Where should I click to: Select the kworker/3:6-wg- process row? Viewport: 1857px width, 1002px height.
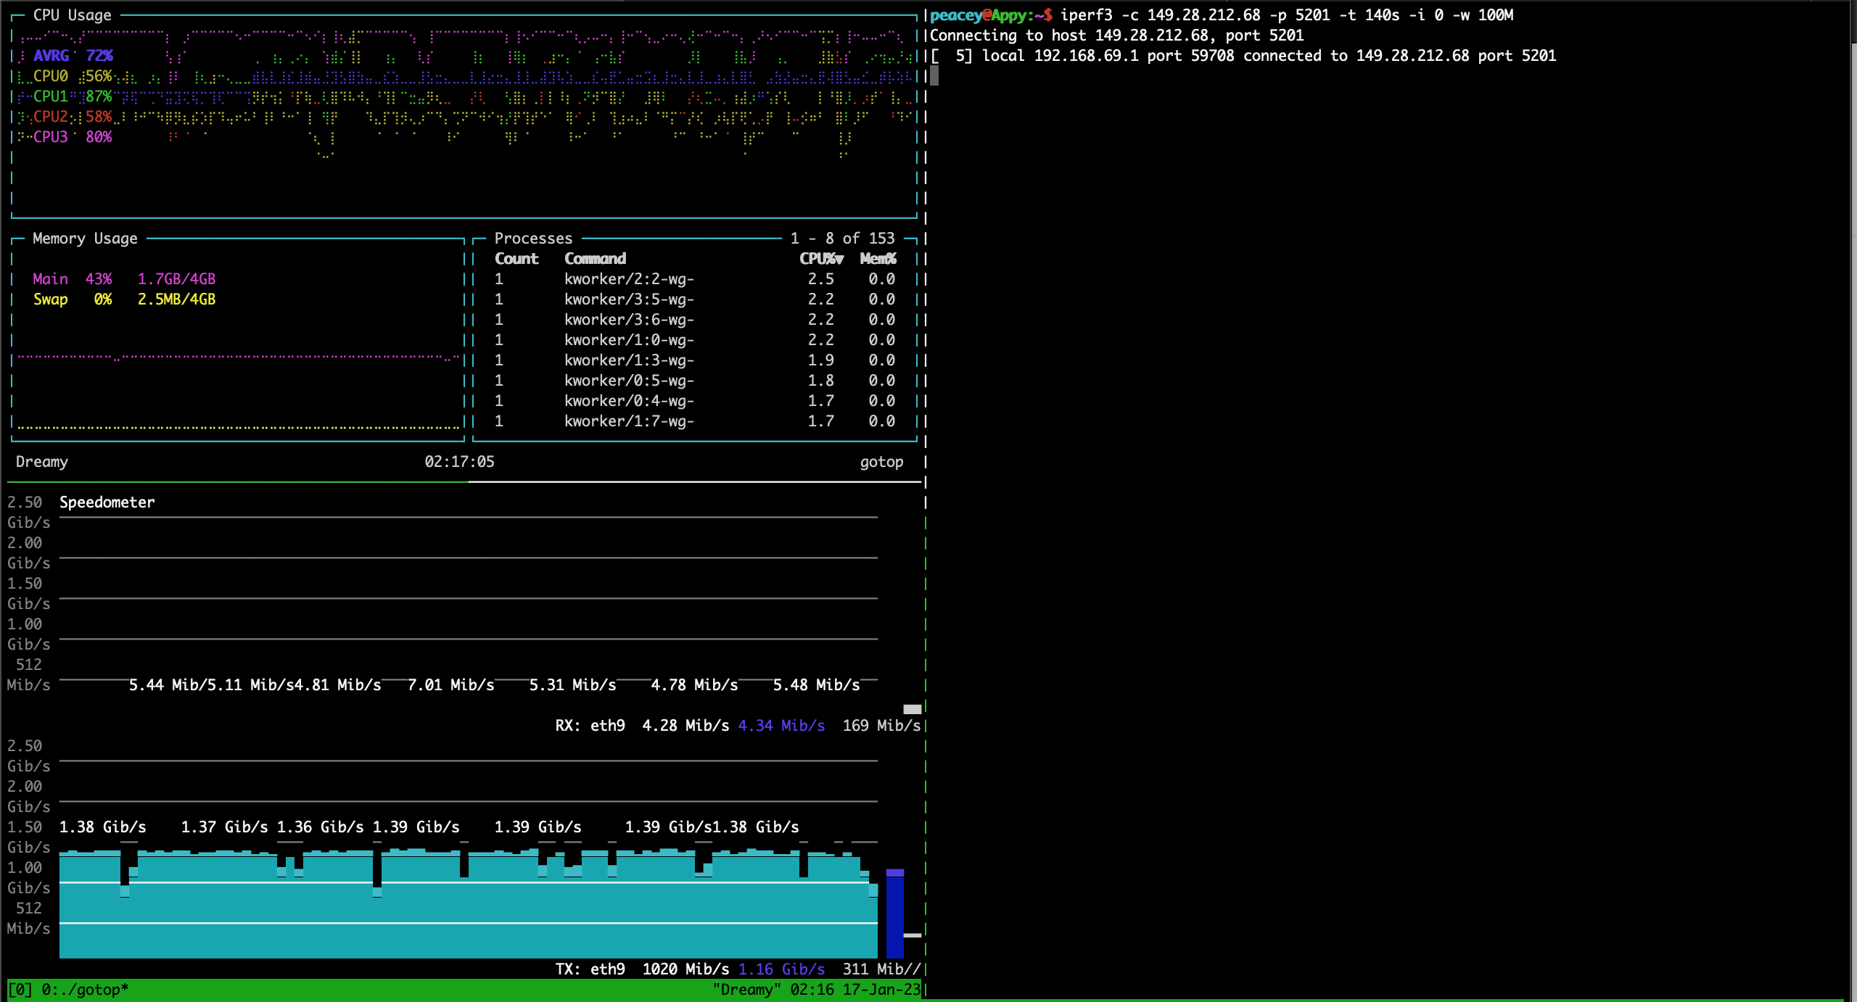(695, 320)
